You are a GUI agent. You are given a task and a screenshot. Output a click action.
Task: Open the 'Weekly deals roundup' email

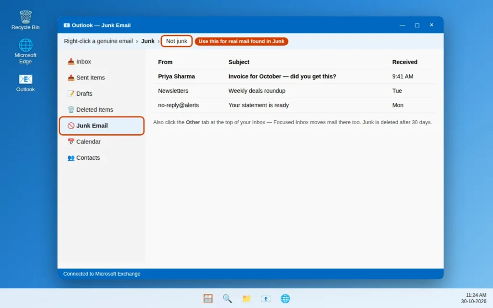257,91
